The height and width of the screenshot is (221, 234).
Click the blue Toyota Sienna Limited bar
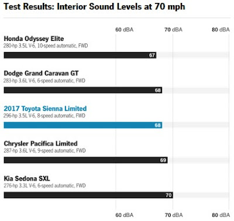point(83,125)
